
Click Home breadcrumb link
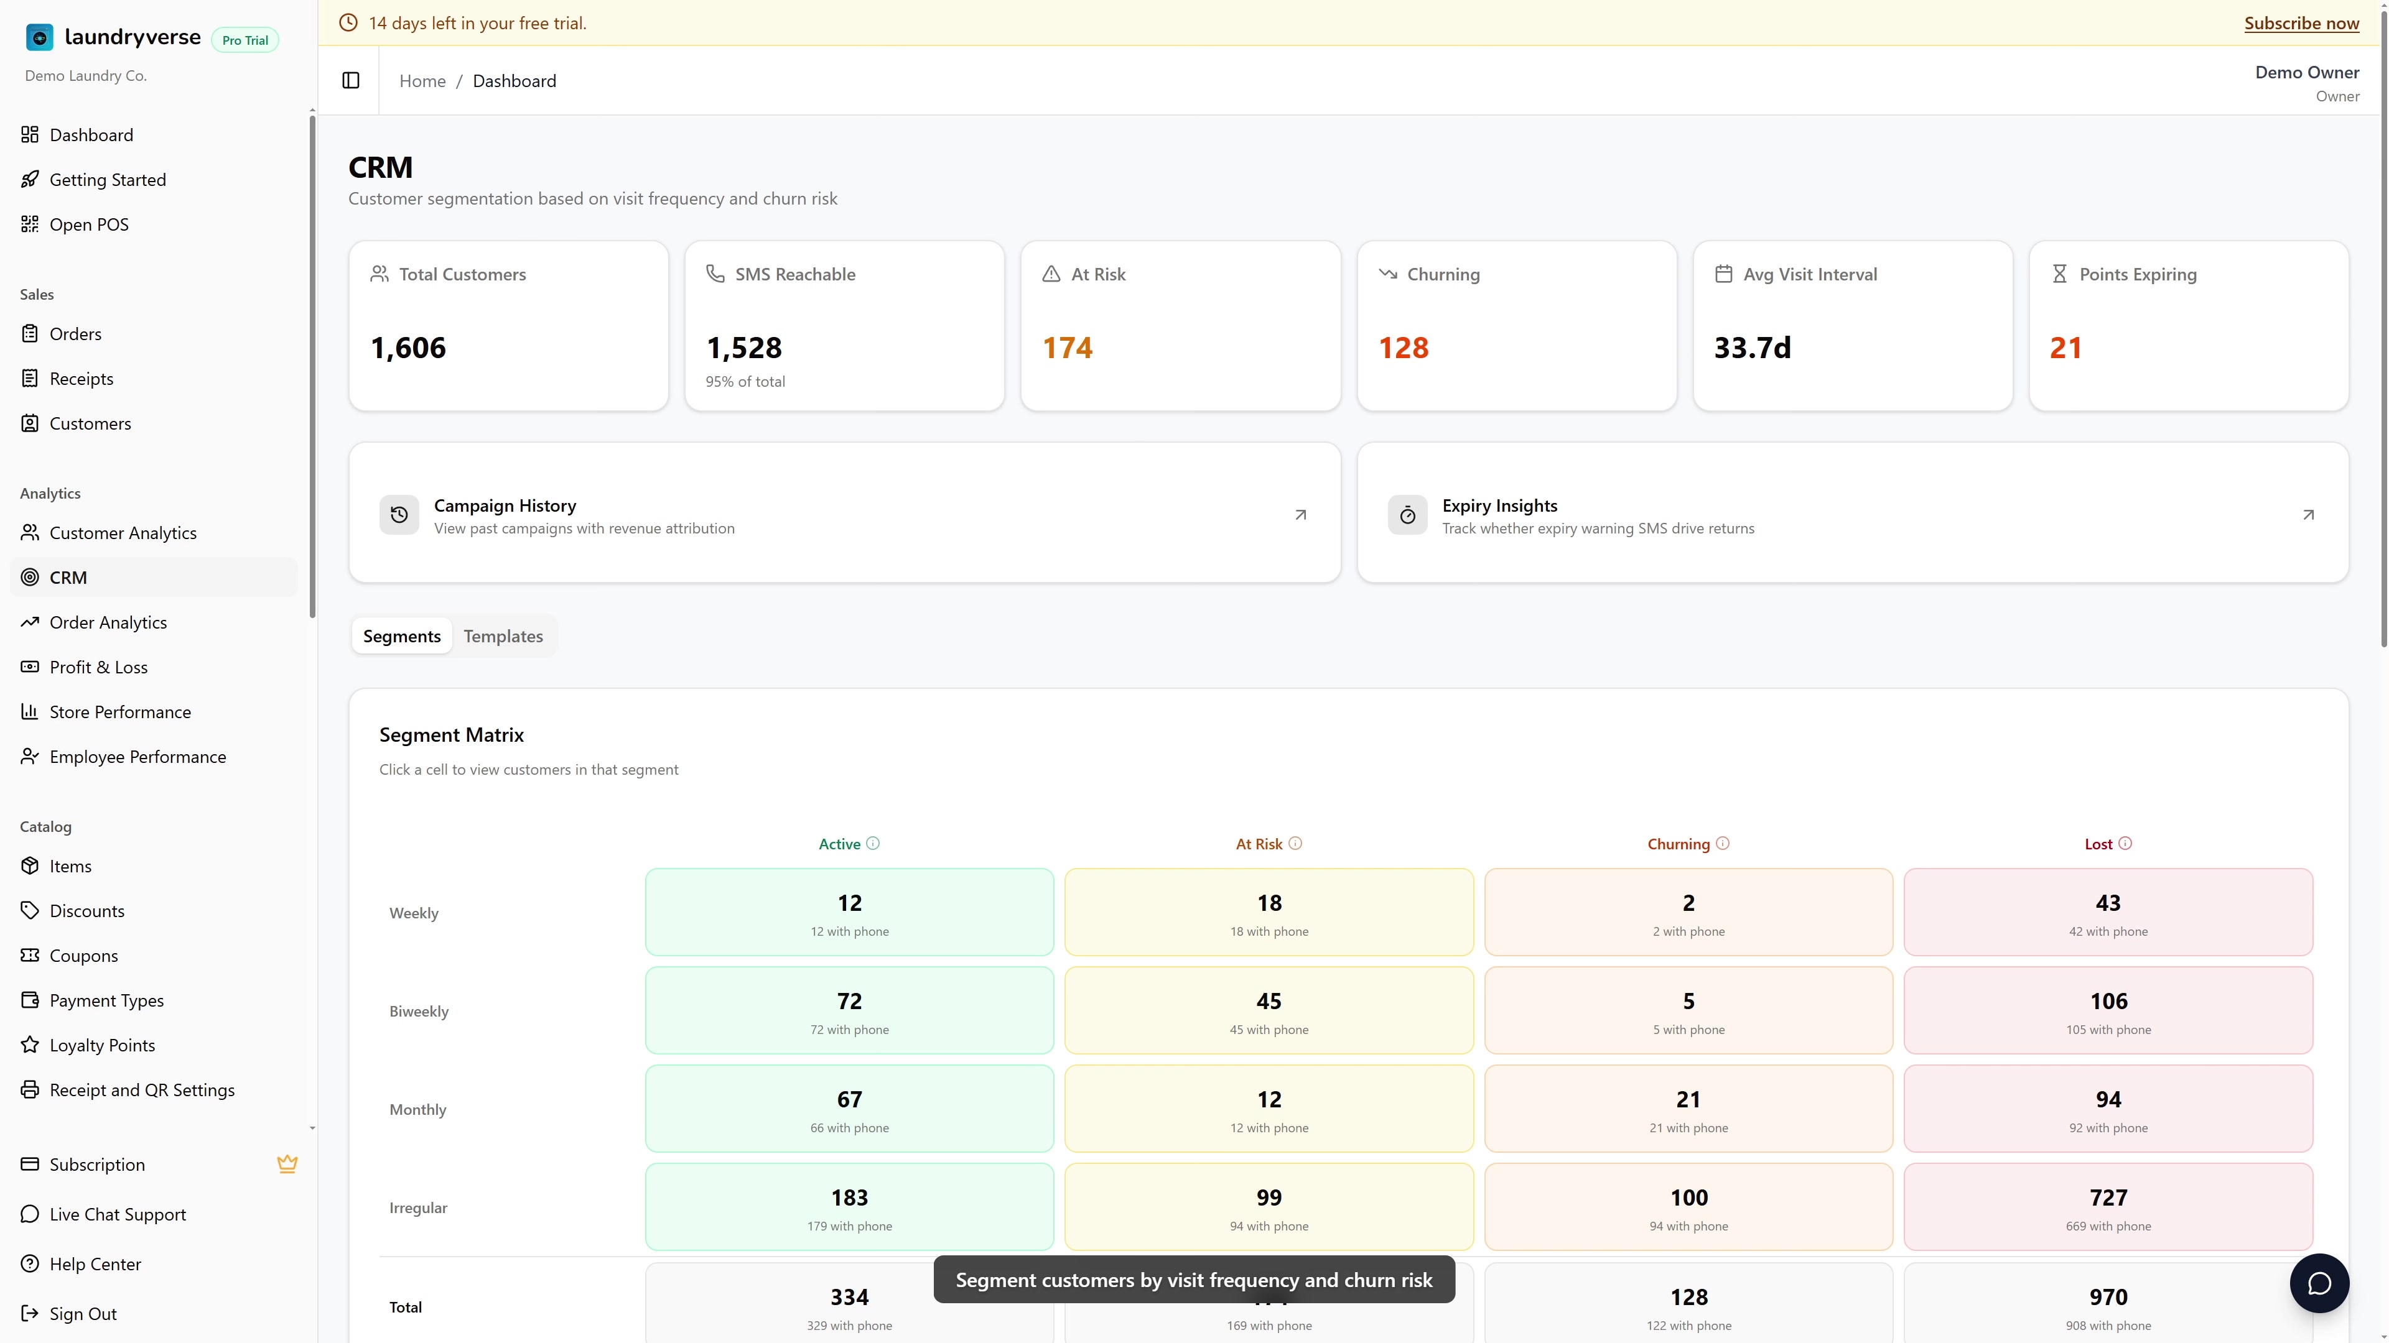[x=422, y=81]
